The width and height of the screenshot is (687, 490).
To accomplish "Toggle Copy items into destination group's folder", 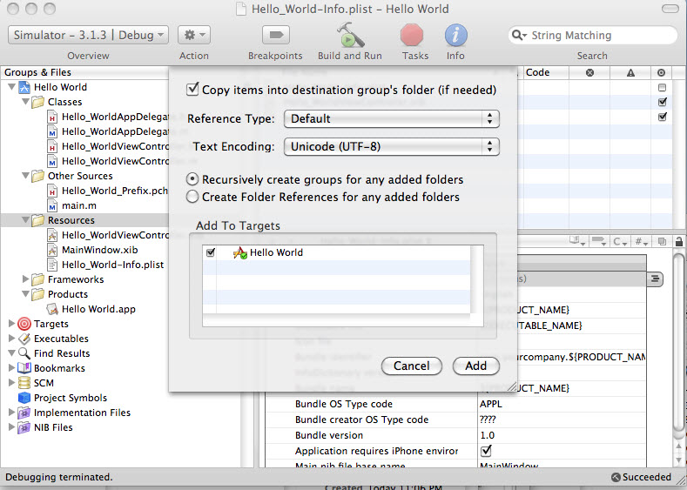I will pos(192,90).
